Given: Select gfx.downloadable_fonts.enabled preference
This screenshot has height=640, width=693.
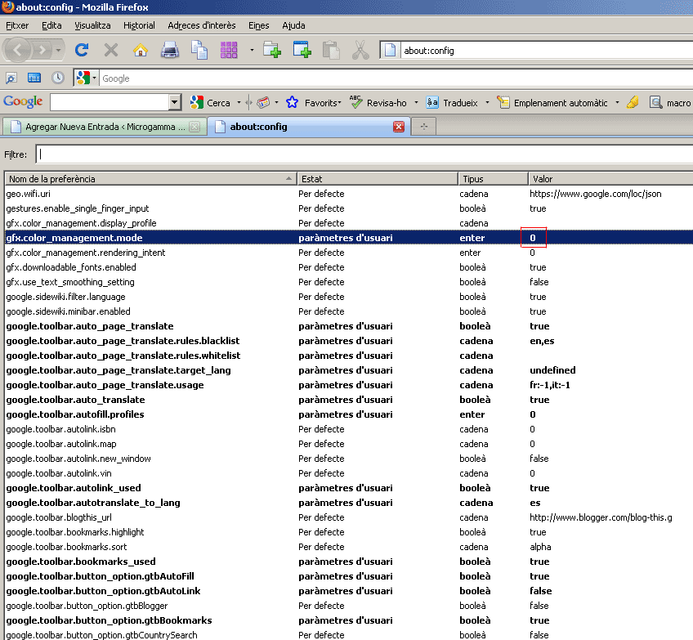Looking at the screenshot, I should pos(349,267).
